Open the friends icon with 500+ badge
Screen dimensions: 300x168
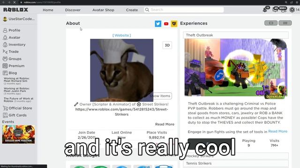pos(283,9)
